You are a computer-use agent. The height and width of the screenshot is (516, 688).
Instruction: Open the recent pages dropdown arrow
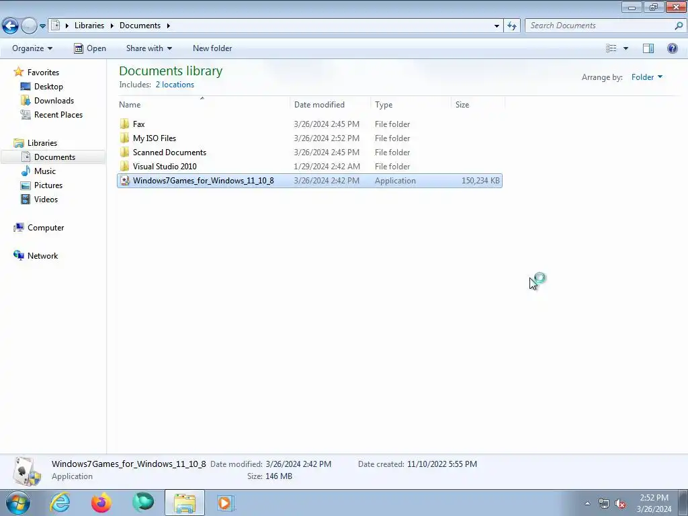42,26
